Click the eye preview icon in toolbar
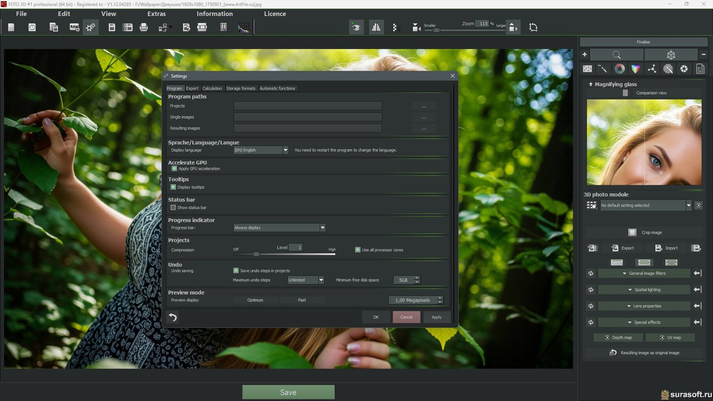 (x=356, y=27)
